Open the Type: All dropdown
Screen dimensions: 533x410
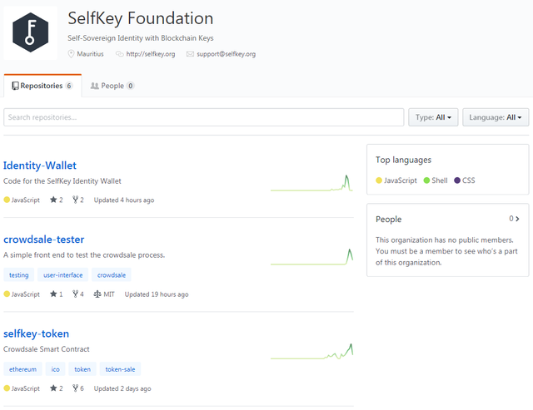coord(433,117)
